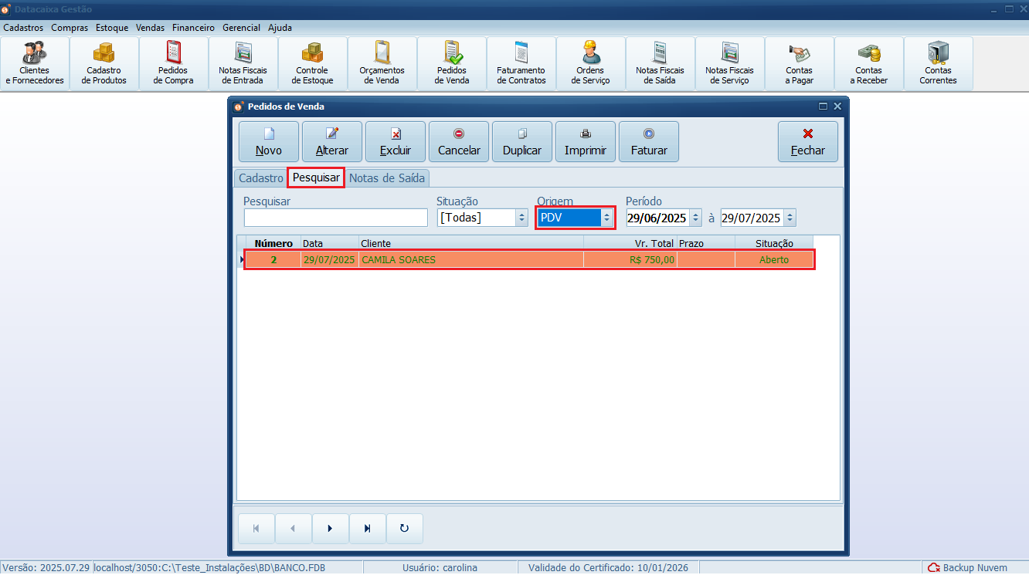The image size is (1029, 575).
Task: Click the Pesquisar text input field
Action: click(x=335, y=218)
